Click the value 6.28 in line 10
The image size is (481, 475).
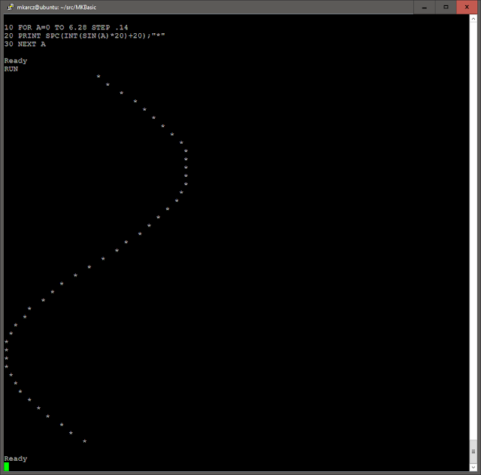[x=77, y=27]
